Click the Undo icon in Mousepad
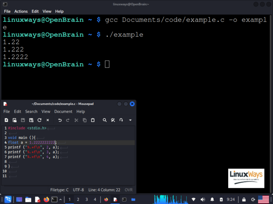 [60, 120]
